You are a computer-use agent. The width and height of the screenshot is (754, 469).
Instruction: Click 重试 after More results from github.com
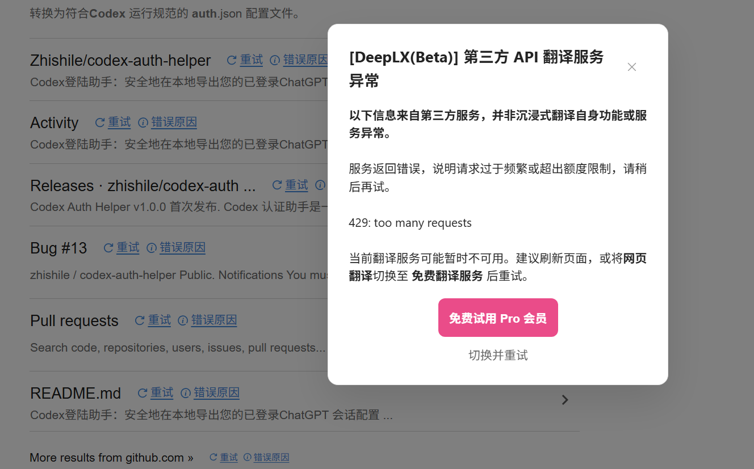coord(229,457)
